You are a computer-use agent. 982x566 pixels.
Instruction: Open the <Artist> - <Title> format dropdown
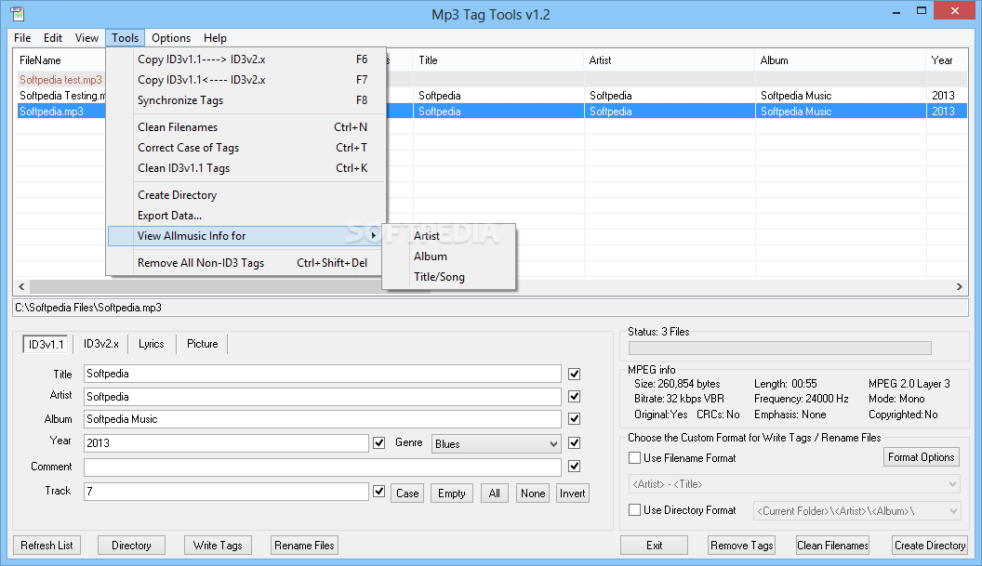(793, 484)
